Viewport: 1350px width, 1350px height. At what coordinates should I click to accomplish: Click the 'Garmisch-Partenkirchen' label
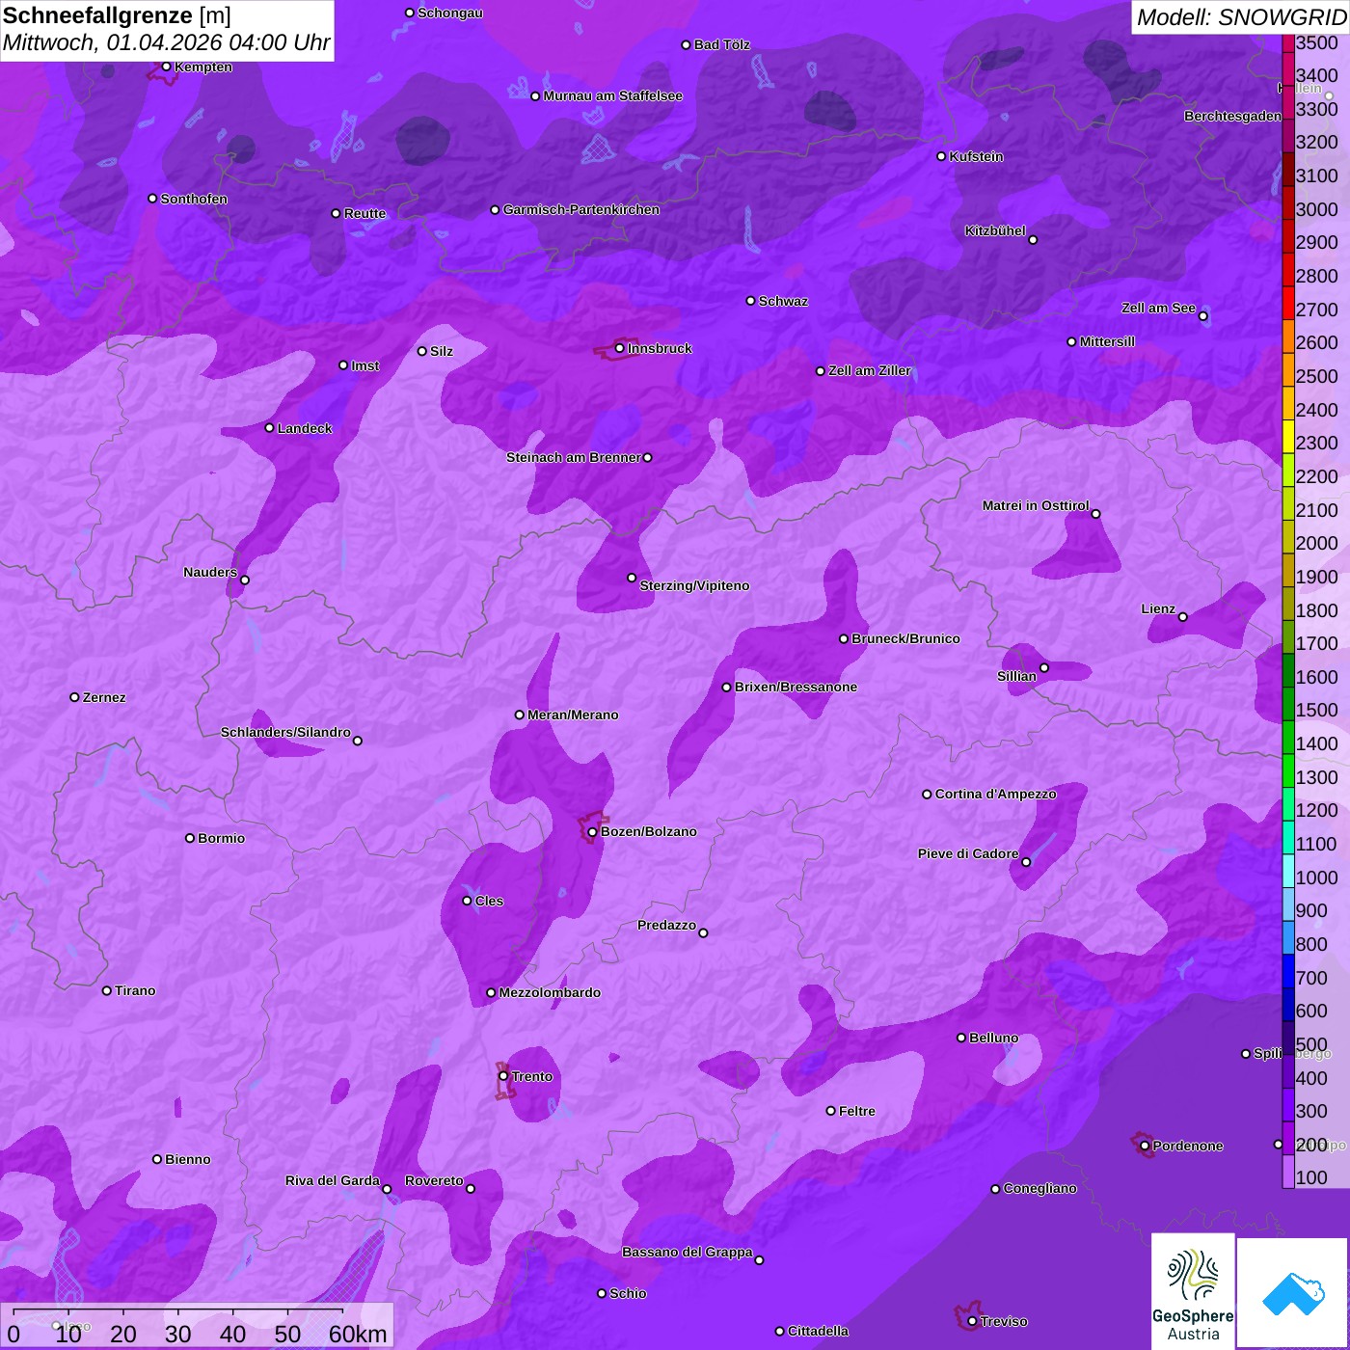point(581,209)
